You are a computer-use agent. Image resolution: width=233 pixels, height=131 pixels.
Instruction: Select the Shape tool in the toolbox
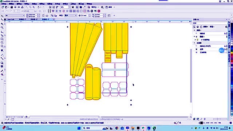(2, 19)
